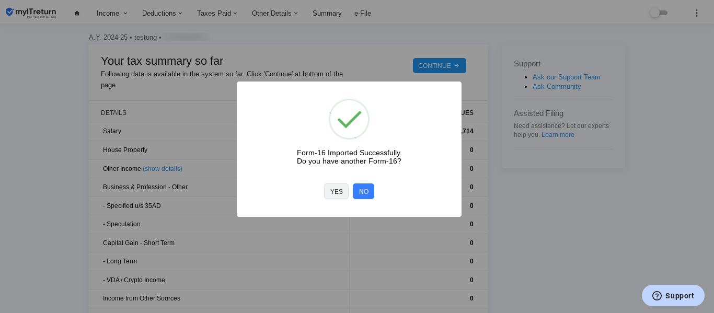Click the myITreturn logo
The height and width of the screenshot is (313, 714).
(x=31, y=13)
